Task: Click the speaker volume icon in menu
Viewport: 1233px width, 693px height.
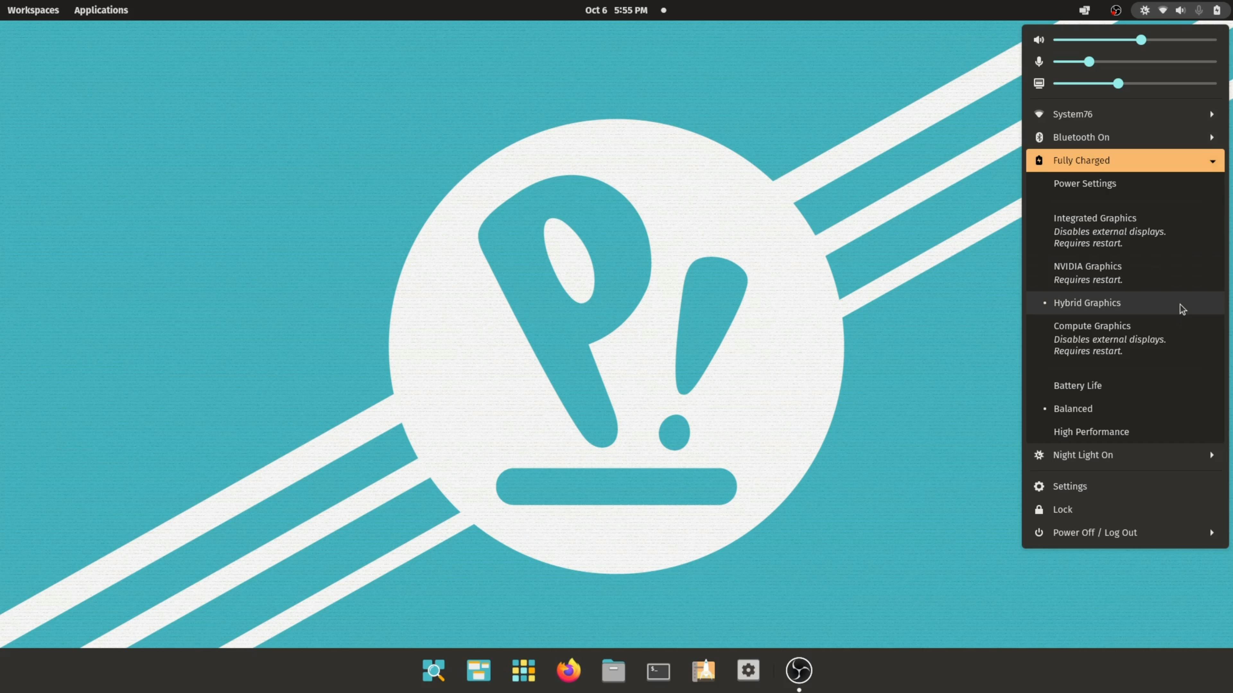Action: pos(1039,40)
